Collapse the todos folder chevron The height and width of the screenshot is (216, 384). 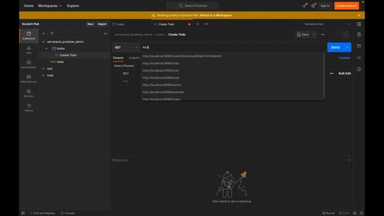click(x=46, y=49)
